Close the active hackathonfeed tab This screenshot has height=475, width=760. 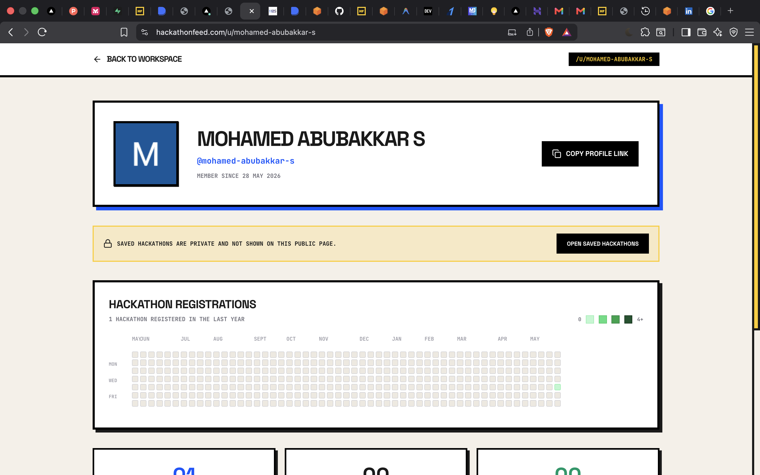pyautogui.click(x=251, y=11)
